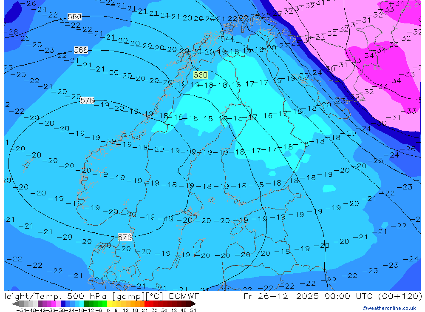Click the 544 height contour label

pyautogui.click(x=227, y=39)
